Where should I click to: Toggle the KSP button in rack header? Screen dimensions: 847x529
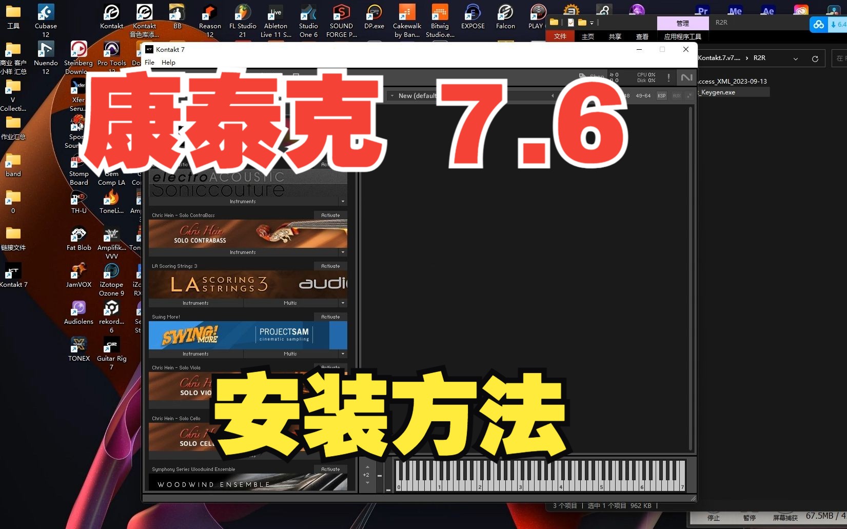click(662, 95)
